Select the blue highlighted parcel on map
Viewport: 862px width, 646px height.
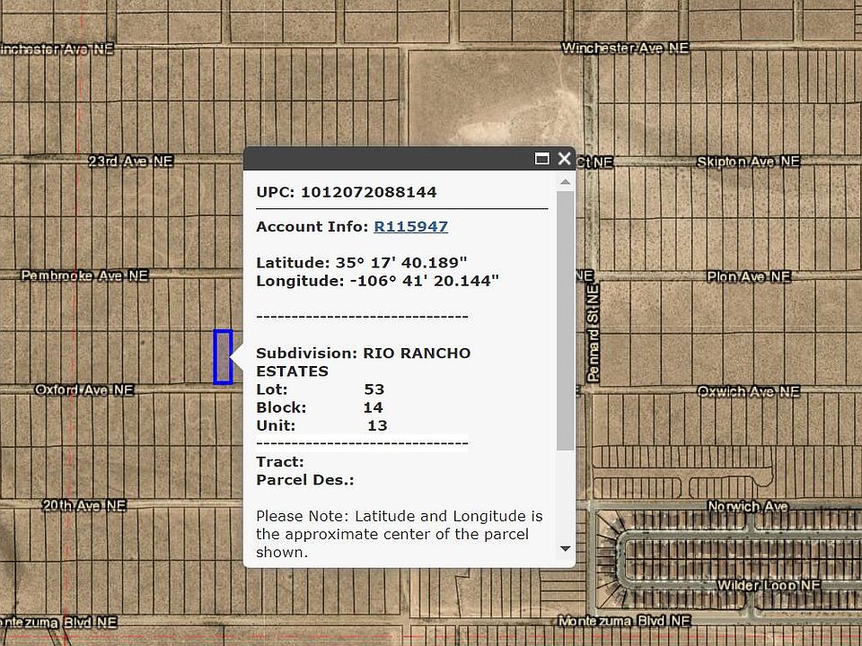point(223,357)
